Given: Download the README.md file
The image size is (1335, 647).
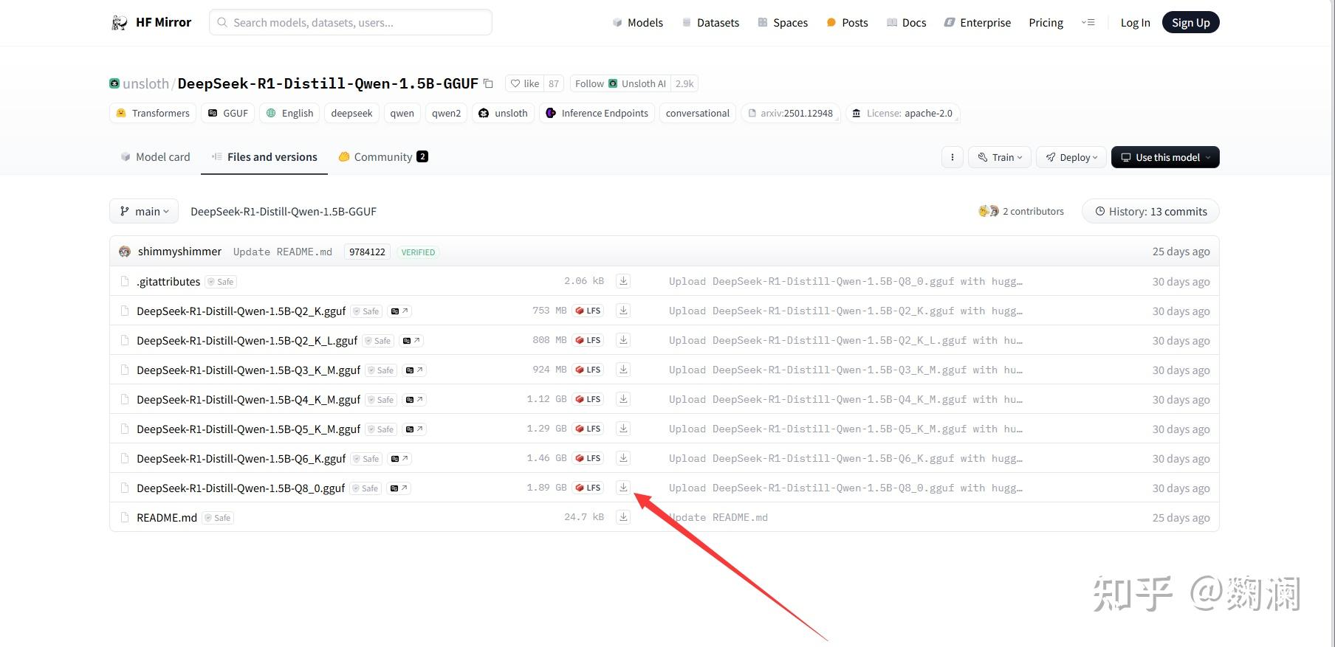Looking at the screenshot, I should pyautogui.click(x=623, y=517).
